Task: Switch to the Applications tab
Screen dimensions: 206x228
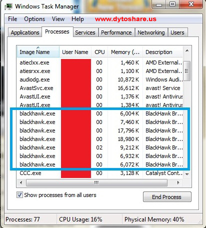Action: tap(25, 32)
